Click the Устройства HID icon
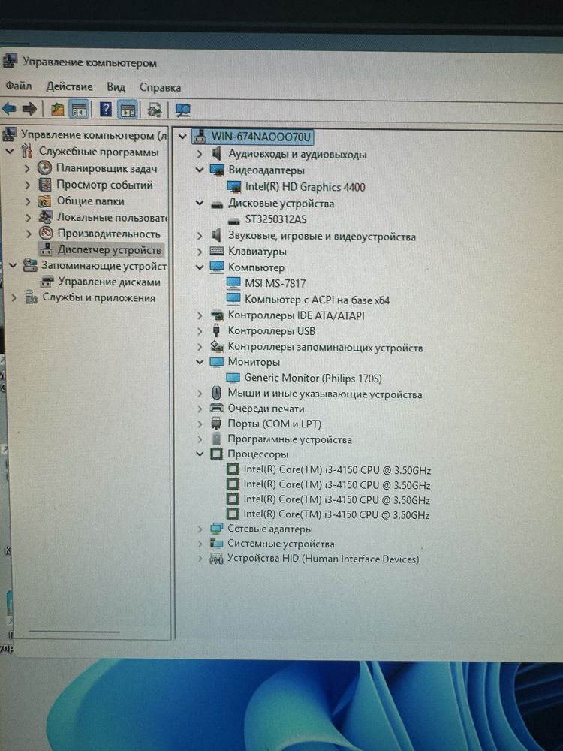 [x=216, y=559]
